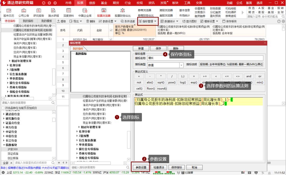This screenshot has width=286, height=175.
Task: Check 双击品种在当前页添加成份 checkbox
Action: coord(2,108)
